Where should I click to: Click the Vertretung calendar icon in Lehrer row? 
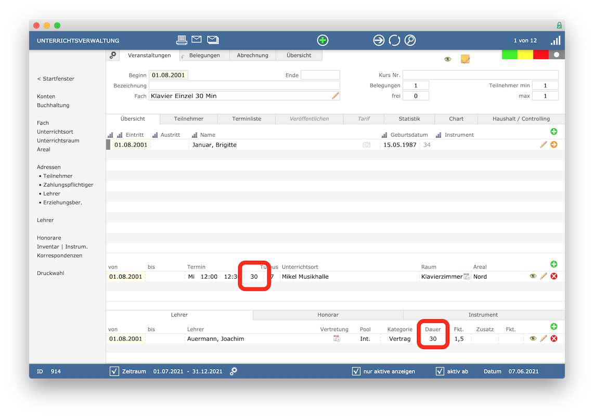click(337, 338)
